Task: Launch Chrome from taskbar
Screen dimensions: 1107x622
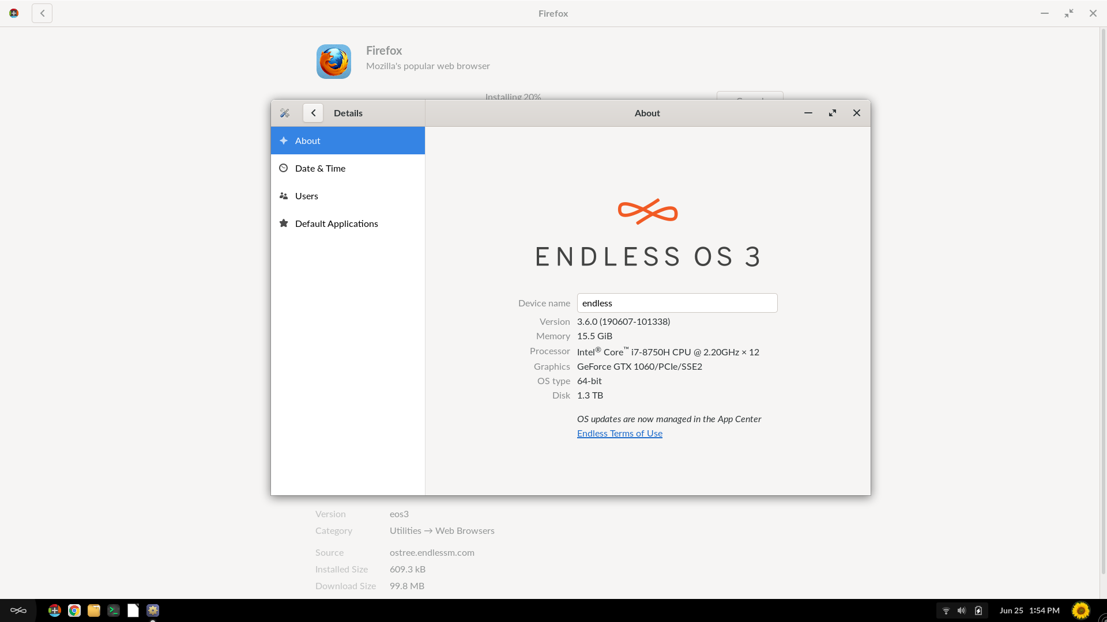Action: point(74,610)
